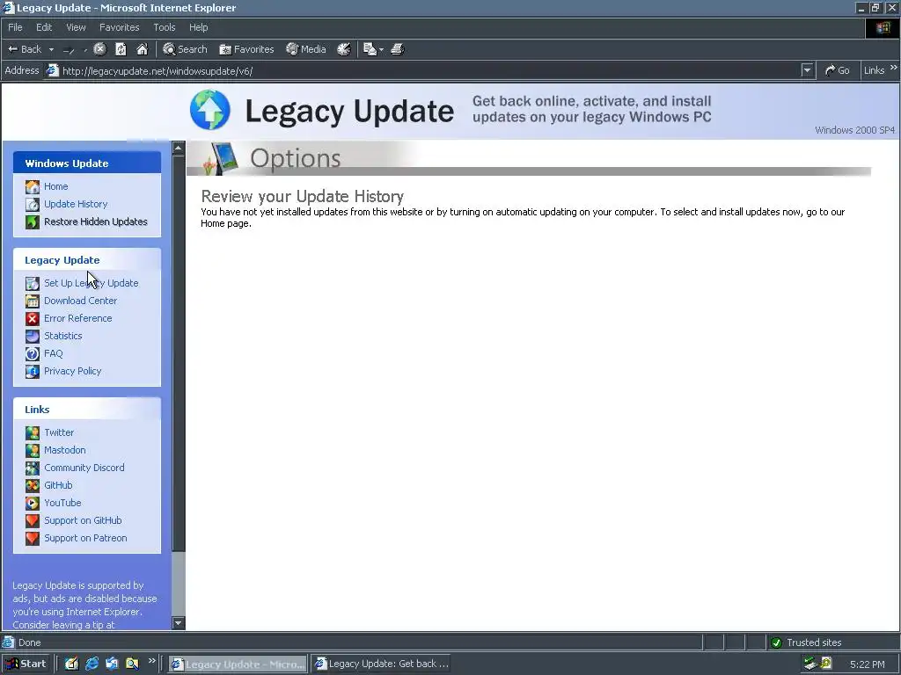The height and width of the screenshot is (675, 901).
Task: Open the Media toolbar button
Action: pos(306,49)
